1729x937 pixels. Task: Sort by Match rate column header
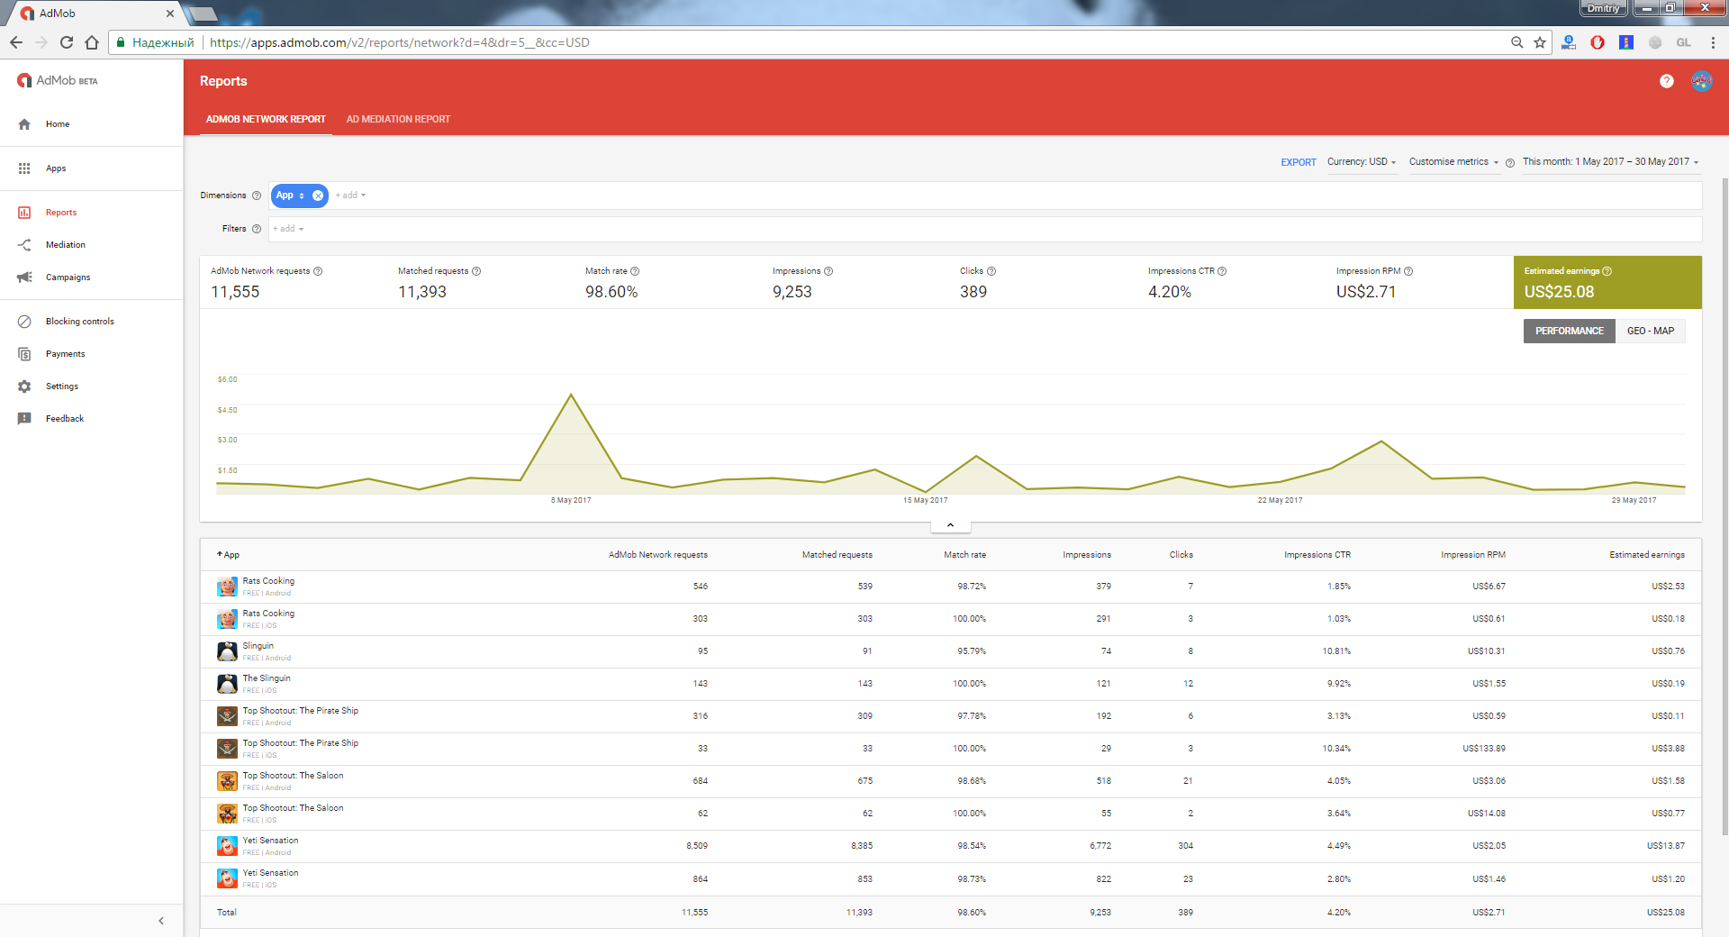(964, 555)
